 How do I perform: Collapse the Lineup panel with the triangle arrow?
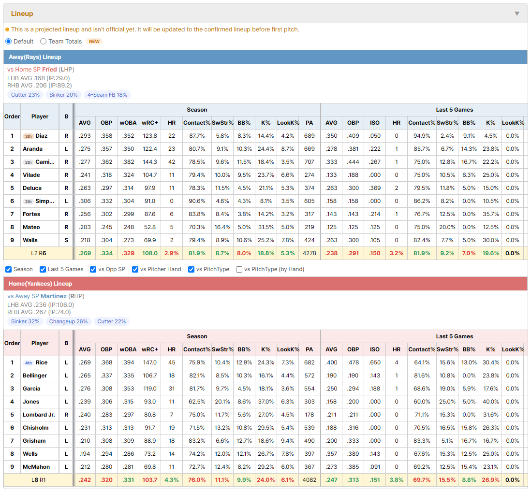pos(517,14)
